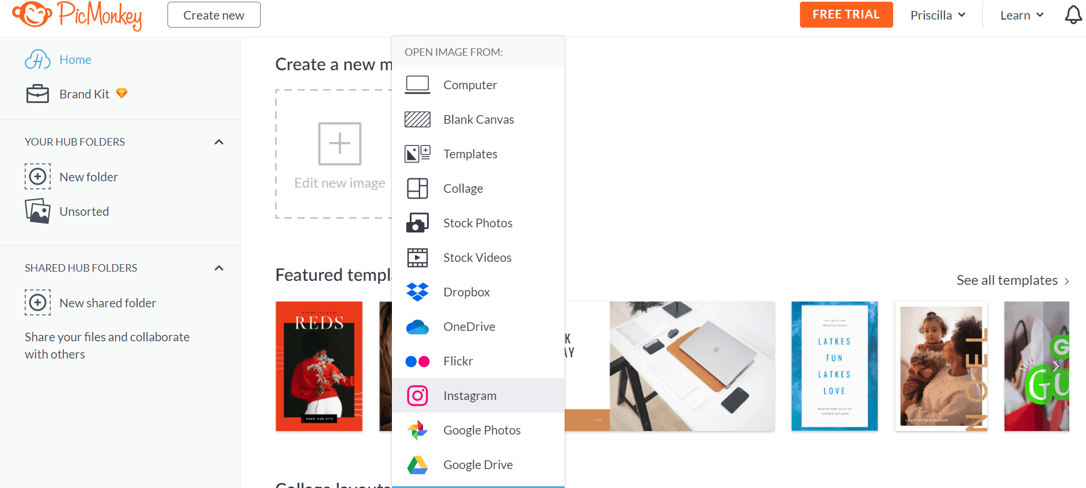The image size is (1086, 488).
Task: Click the Edit new image text
Action: [x=340, y=183]
